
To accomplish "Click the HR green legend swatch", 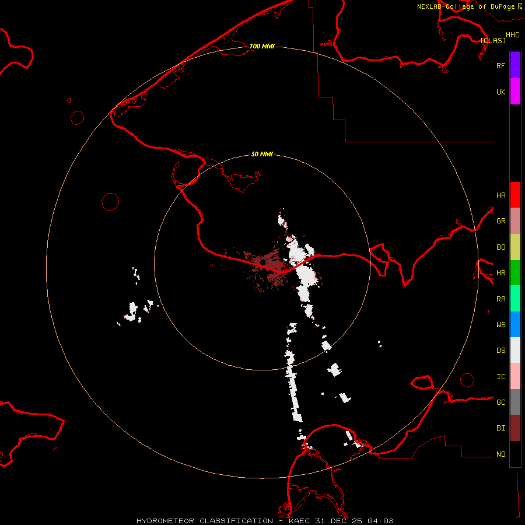I will click(x=515, y=273).
